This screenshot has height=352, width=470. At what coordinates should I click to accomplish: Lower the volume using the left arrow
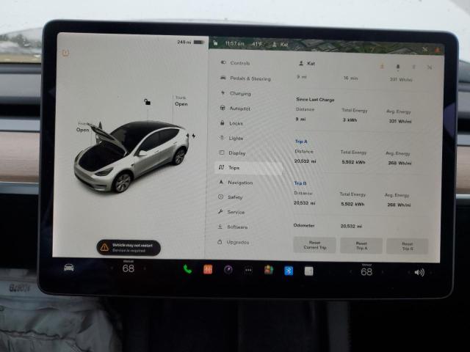(408, 272)
